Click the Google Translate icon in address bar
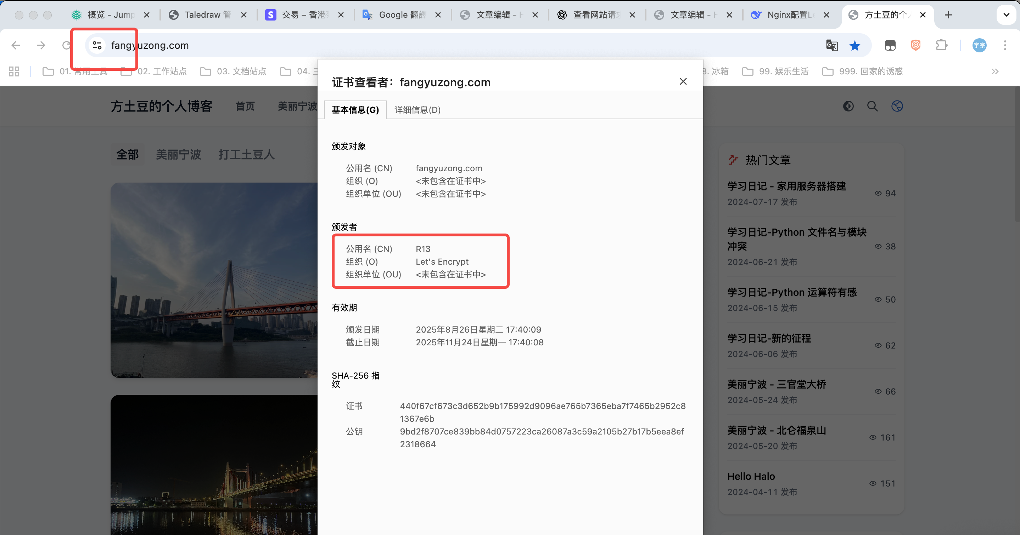This screenshot has height=535, width=1020. [832, 46]
